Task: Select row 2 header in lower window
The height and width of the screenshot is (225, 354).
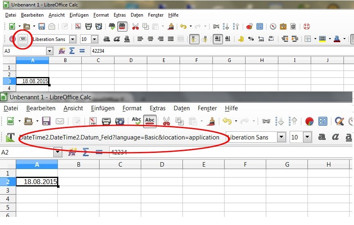Action: [8, 182]
